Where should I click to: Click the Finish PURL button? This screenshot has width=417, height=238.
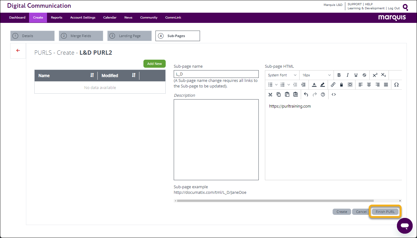click(385, 212)
